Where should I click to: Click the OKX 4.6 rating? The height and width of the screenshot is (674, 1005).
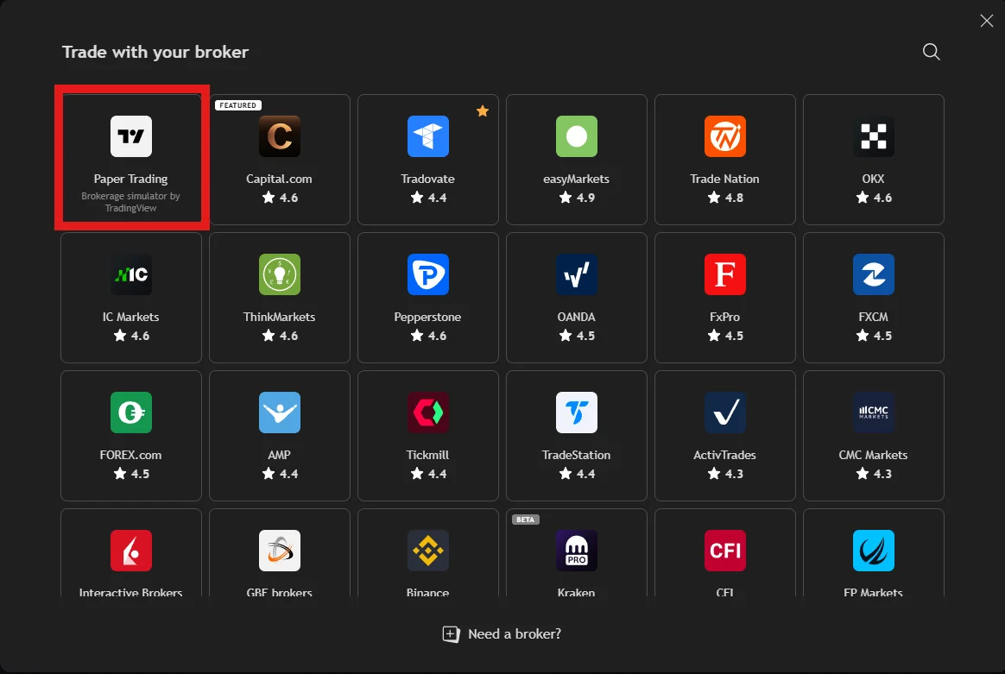[x=875, y=198]
